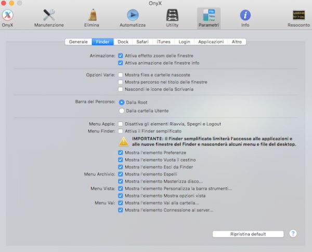Switch to the Generale tab
Viewport: 312px width, 252px height.
pos(79,42)
